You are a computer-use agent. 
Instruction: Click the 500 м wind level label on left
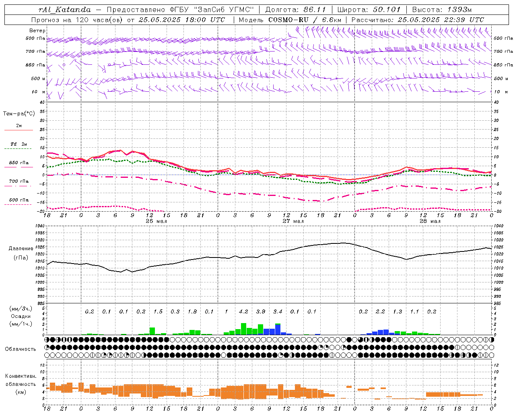[38, 78]
